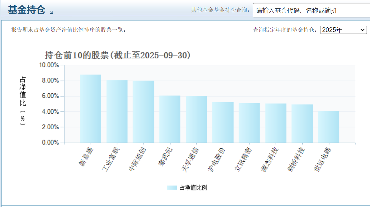Select the 寒武纪 bar
Image resolution: width=370 pixels, height=207 pixels.
[169, 120]
